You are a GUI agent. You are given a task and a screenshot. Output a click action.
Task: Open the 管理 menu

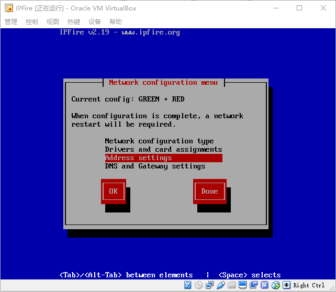[11, 21]
